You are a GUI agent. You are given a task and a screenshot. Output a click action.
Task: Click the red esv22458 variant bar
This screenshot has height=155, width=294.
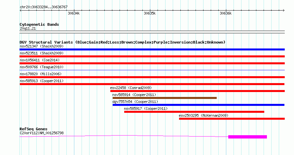click(198, 91)
